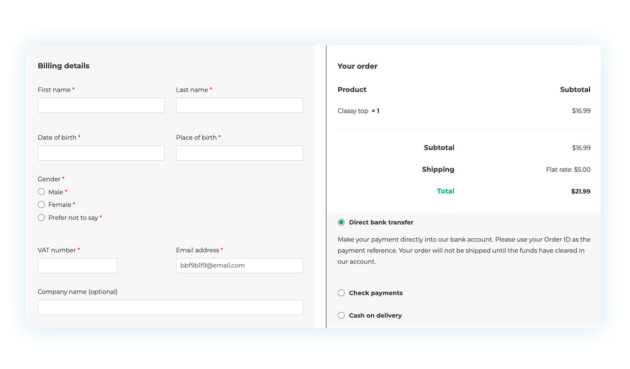The width and height of the screenshot is (630, 369).
Task: Choose Check payments as payment method
Action: pos(341,292)
